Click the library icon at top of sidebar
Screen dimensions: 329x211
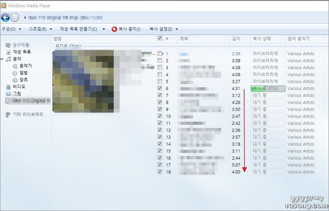(8, 45)
